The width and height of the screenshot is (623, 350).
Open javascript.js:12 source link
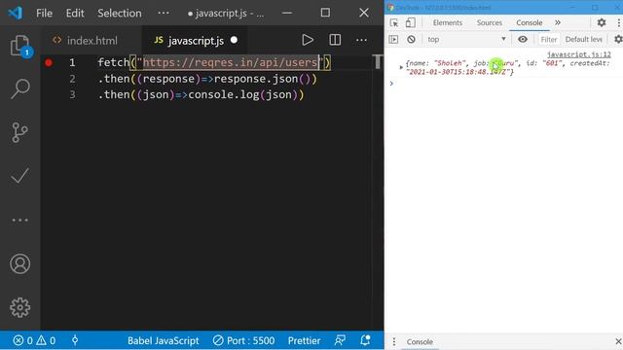click(x=579, y=54)
